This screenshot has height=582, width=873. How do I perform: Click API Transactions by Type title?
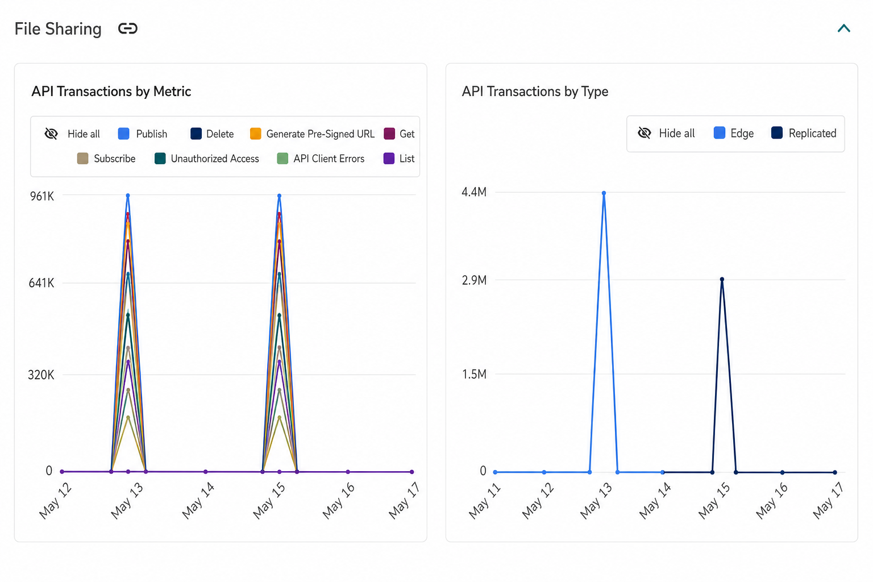(x=535, y=92)
